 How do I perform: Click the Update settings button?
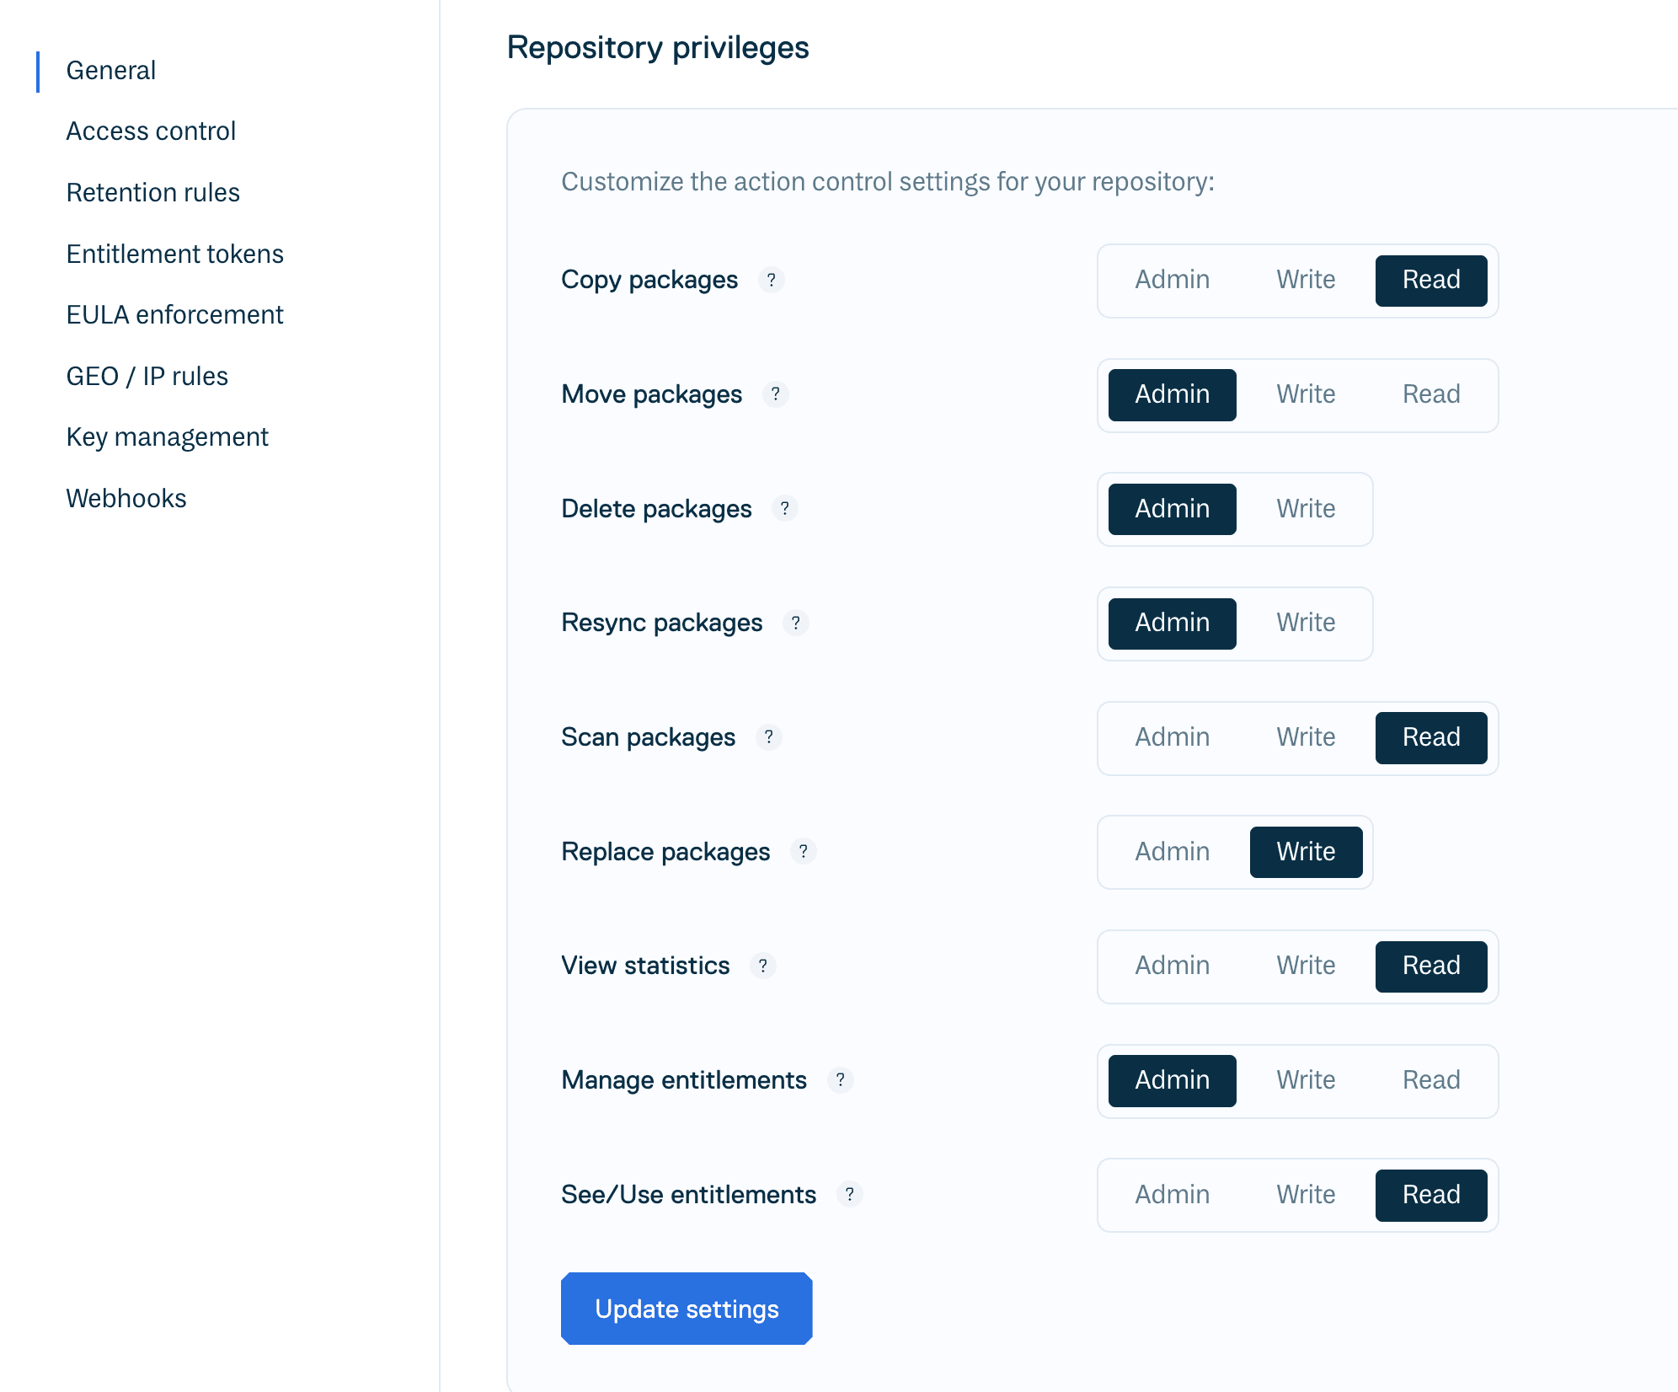(687, 1309)
